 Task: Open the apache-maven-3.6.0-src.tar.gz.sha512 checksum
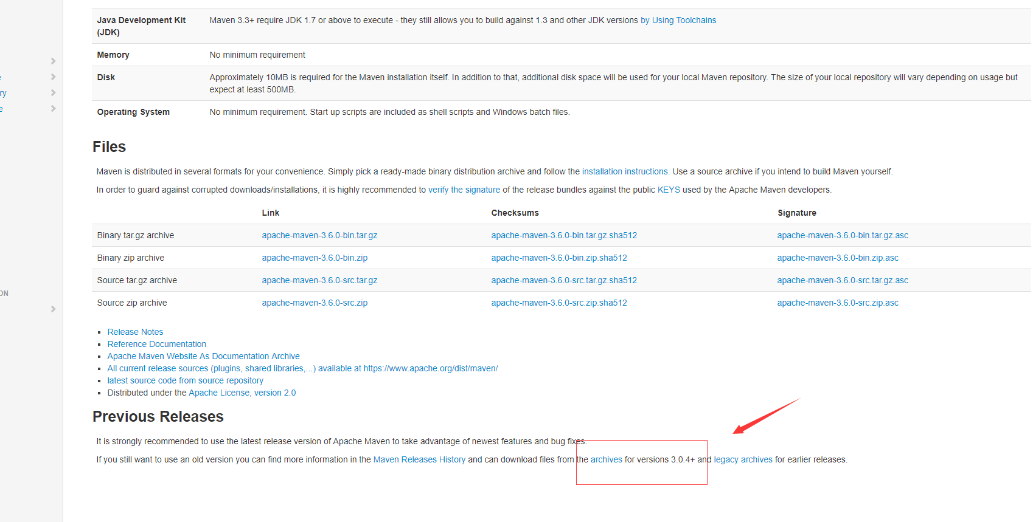[x=564, y=280]
